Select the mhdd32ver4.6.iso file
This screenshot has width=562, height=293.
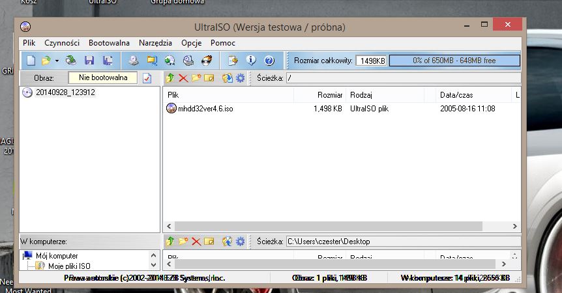[x=205, y=109]
